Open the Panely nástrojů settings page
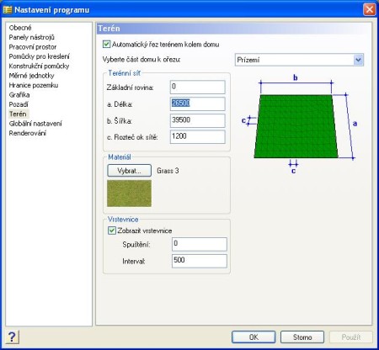This screenshot has width=379, height=350. pyautogui.click(x=31, y=37)
